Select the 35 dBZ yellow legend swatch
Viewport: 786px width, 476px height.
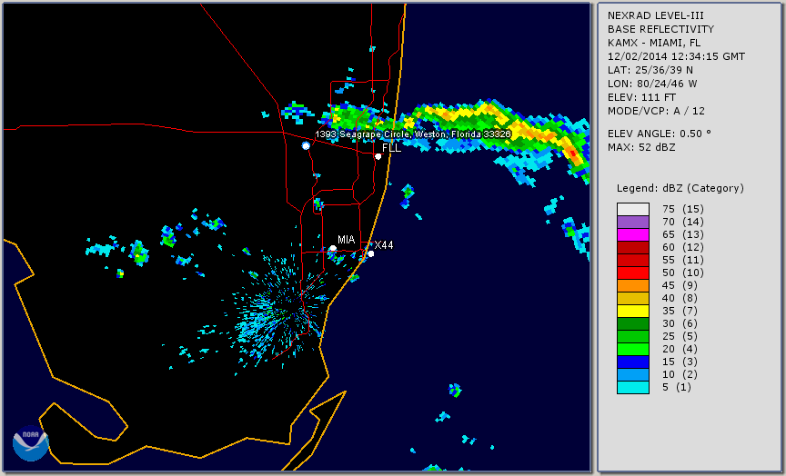pyautogui.click(x=633, y=311)
